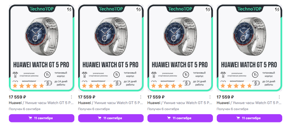
Task: Click the cart icon in the second card's button
Action: 100,118
